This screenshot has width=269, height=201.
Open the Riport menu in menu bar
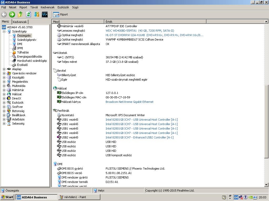point(23,7)
